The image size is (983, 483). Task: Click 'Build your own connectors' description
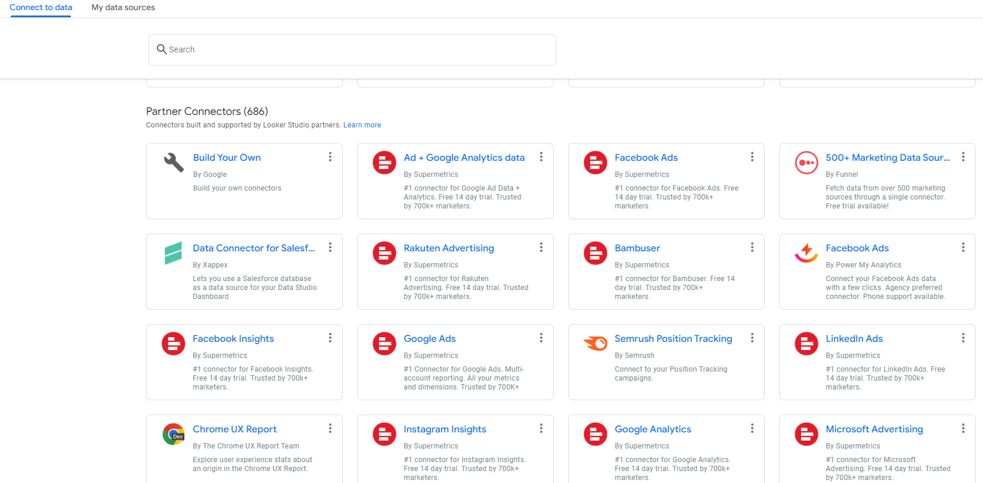[x=237, y=188]
